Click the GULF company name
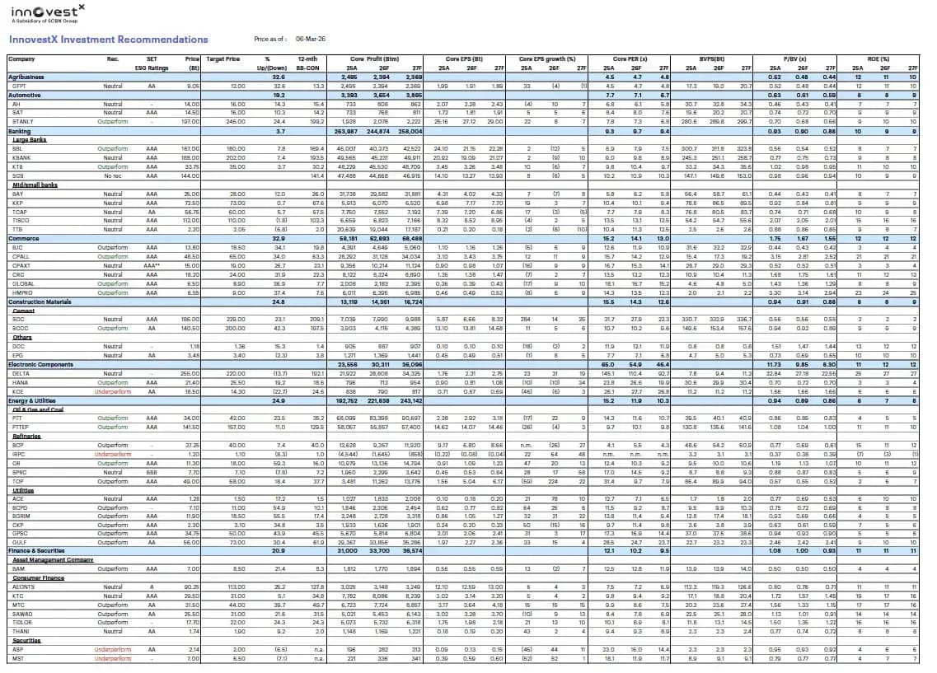The width and height of the screenshot is (937, 673). [x=19, y=542]
